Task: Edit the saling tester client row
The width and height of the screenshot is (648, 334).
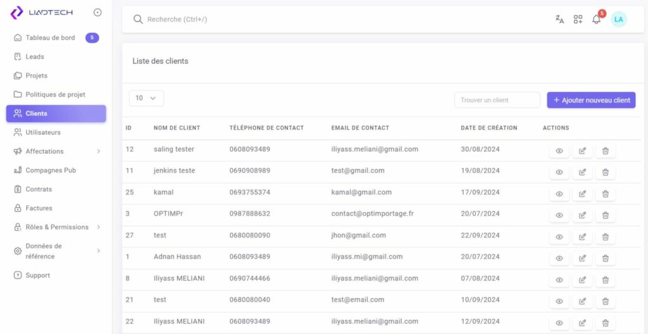Action: pyautogui.click(x=582, y=151)
